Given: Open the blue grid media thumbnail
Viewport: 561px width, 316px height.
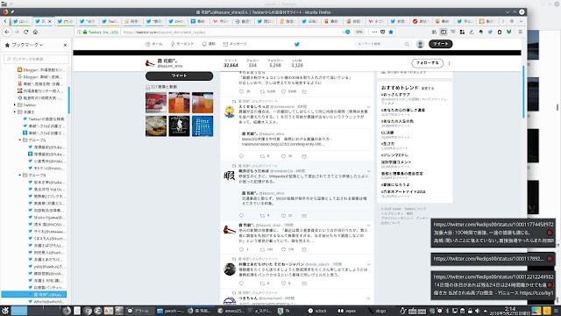Looking at the screenshot, I should (x=202, y=126).
